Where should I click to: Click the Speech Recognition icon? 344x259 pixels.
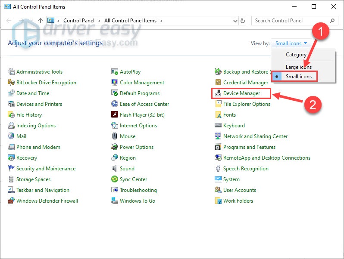point(218,169)
